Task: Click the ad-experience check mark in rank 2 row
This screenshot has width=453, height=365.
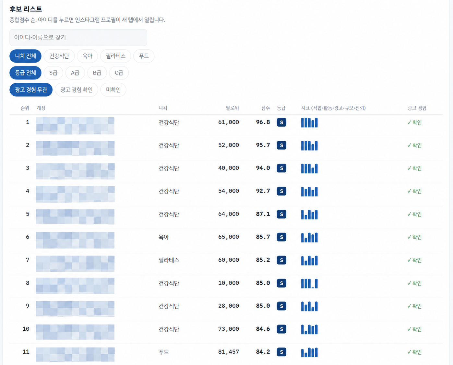Action: point(414,145)
